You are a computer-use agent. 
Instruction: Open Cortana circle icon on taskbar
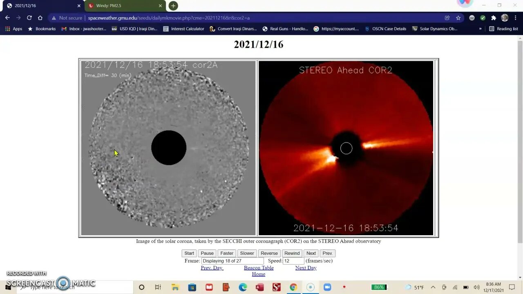(141, 287)
